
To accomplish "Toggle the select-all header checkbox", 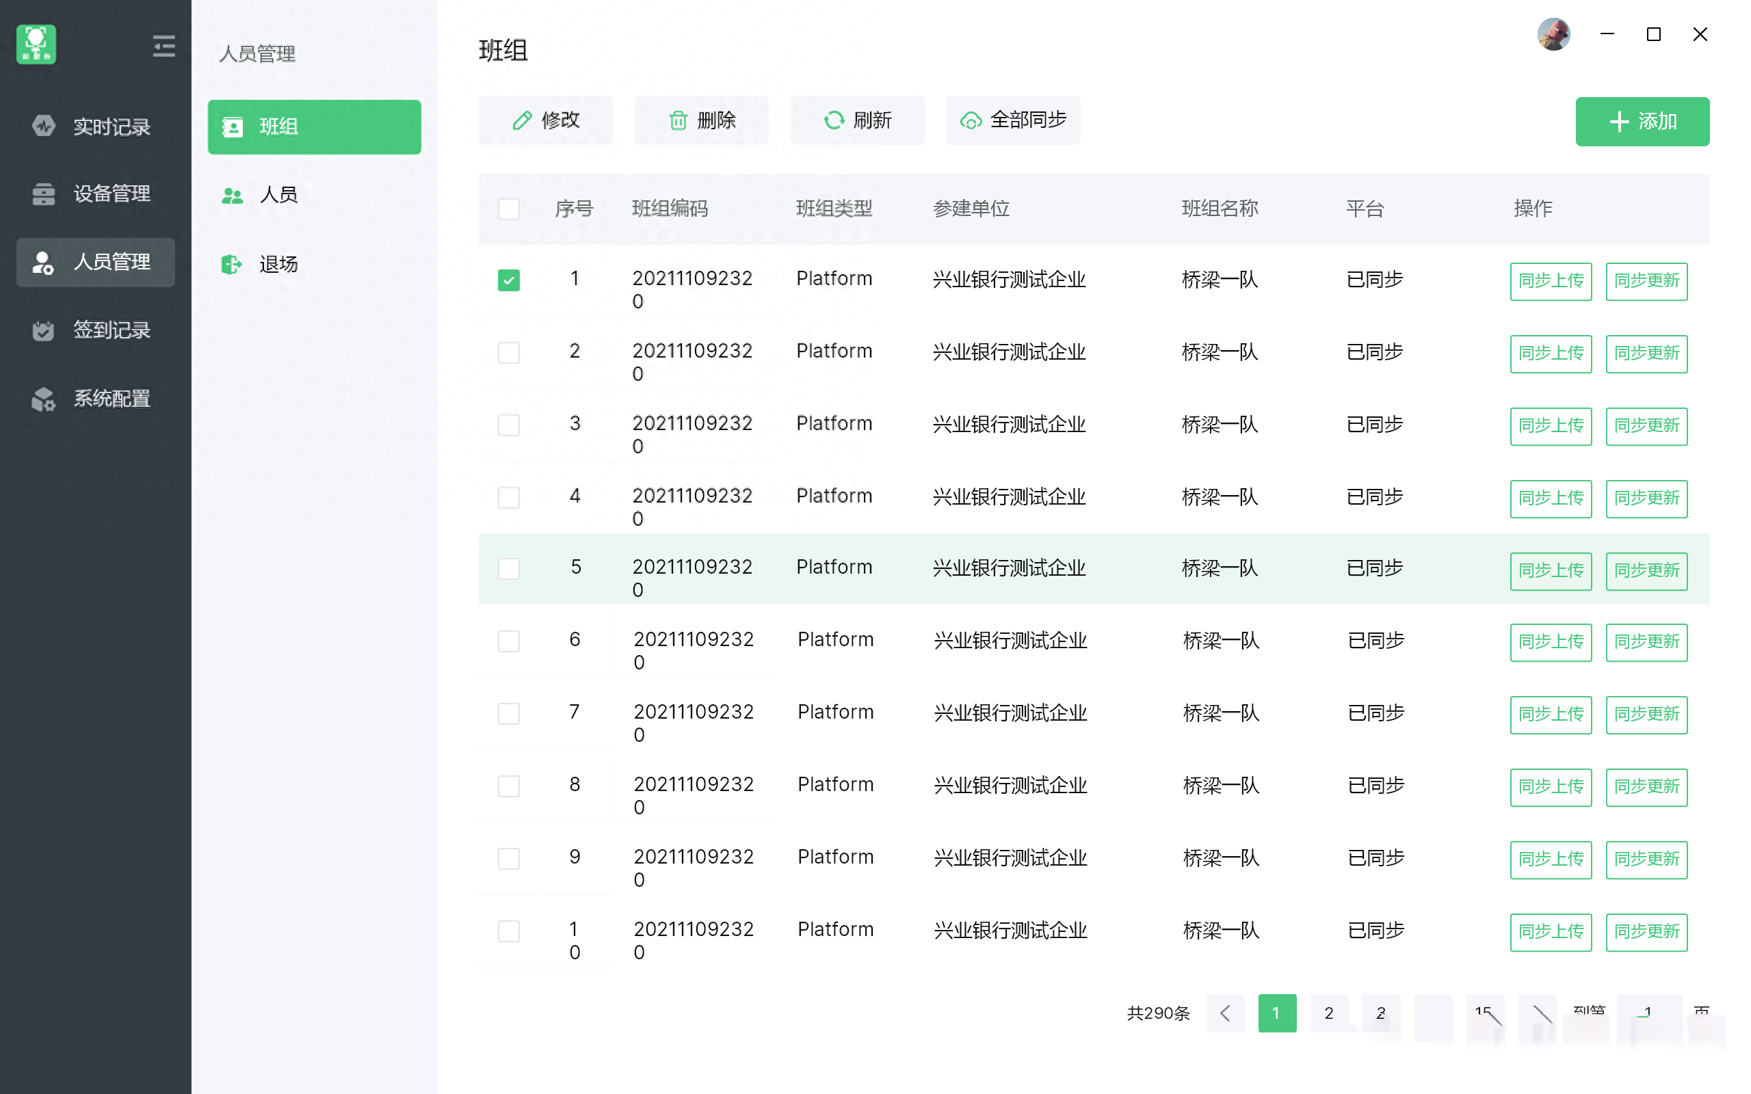I will [x=509, y=209].
